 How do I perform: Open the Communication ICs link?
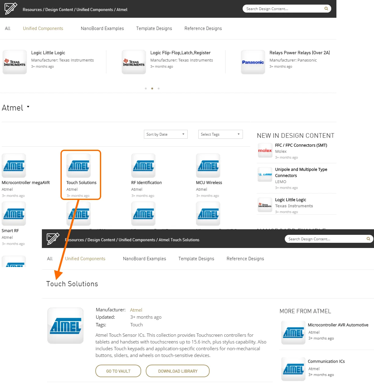(x=326, y=362)
